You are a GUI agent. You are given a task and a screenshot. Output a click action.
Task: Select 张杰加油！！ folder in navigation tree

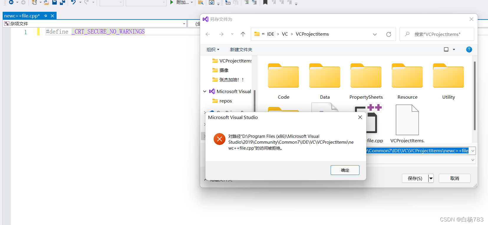[228, 80]
